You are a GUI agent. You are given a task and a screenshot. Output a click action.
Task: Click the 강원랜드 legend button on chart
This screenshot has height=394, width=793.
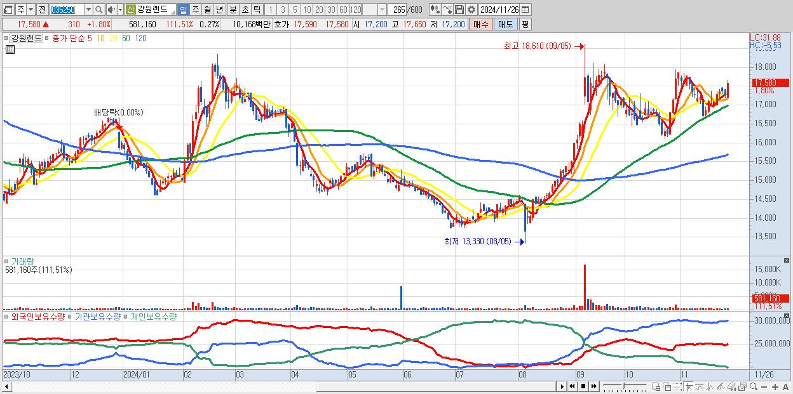(27, 38)
